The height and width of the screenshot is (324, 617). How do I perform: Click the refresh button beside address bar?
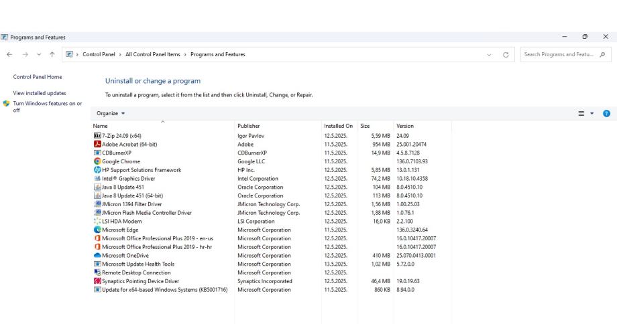click(x=505, y=54)
